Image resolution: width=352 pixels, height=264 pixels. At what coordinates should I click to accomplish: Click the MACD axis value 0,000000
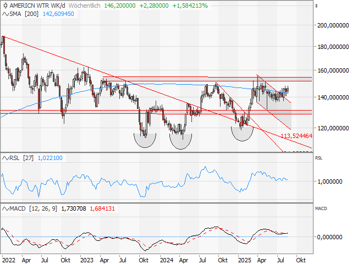click(x=330, y=237)
